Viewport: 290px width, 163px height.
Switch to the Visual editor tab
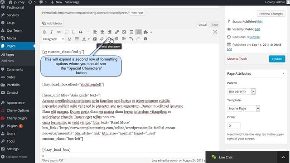(203, 25)
